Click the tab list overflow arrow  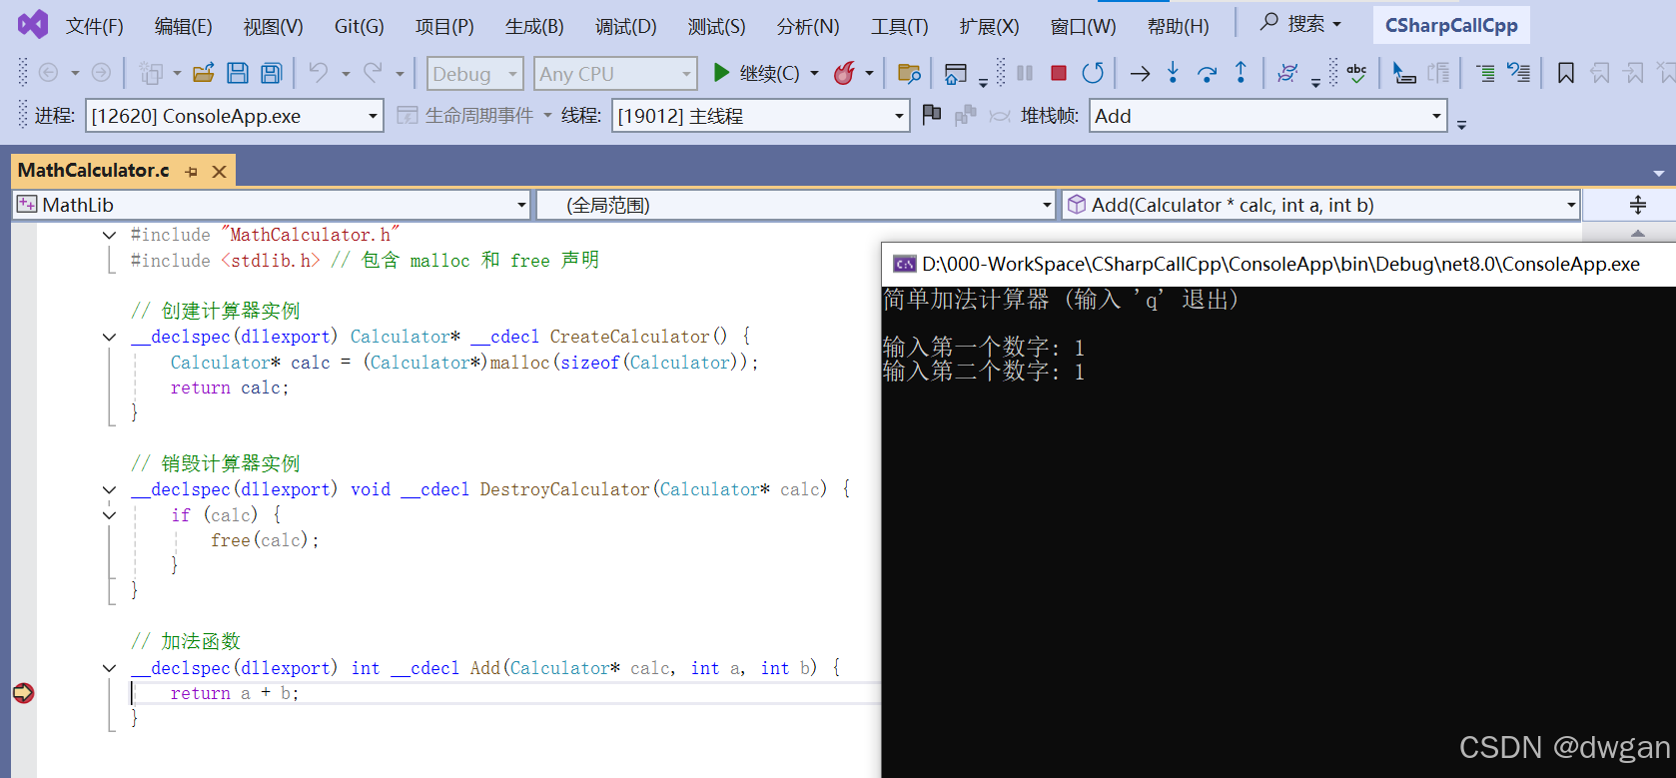(1658, 173)
